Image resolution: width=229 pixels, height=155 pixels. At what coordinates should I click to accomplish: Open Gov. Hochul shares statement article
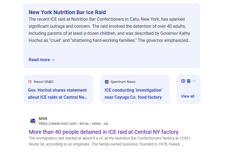(x=58, y=94)
